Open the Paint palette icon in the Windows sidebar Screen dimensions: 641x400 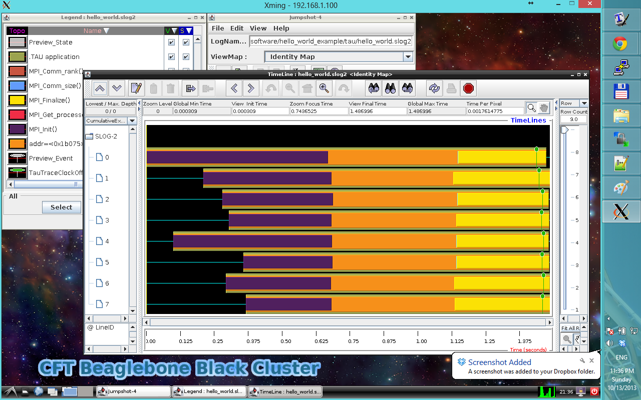pyautogui.click(x=620, y=188)
